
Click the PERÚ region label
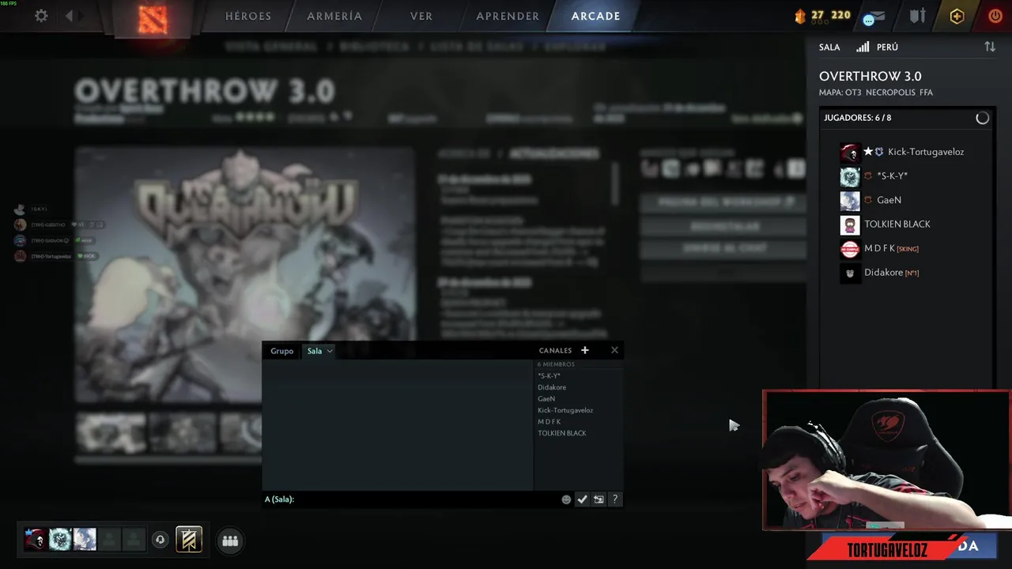tap(887, 47)
